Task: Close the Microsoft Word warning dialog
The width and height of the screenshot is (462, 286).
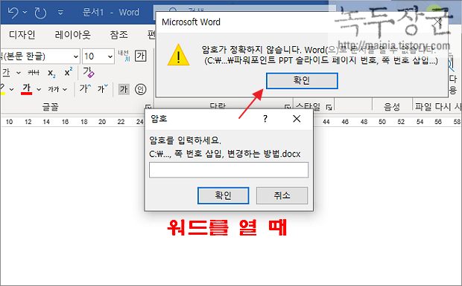Action: (438, 22)
